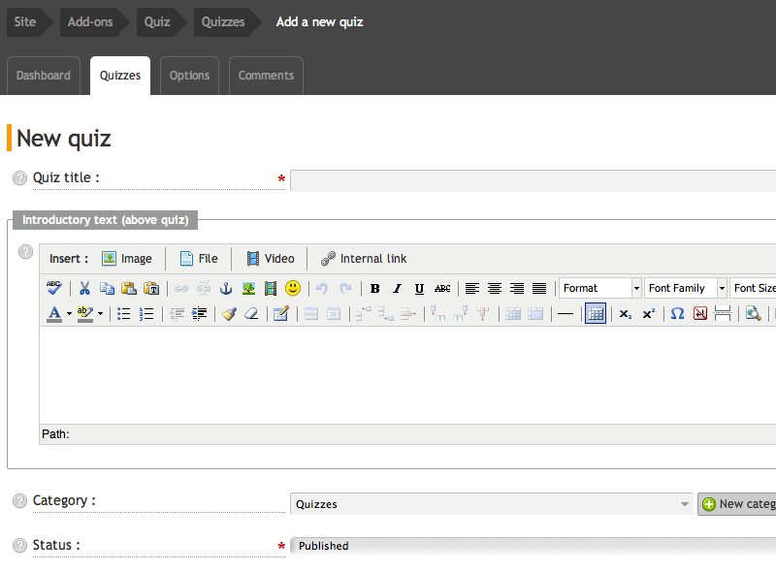Image resolution: width=776 pixels, height=572 pixels.
Task: Click the increase indent icon
Action: point(200,314)
